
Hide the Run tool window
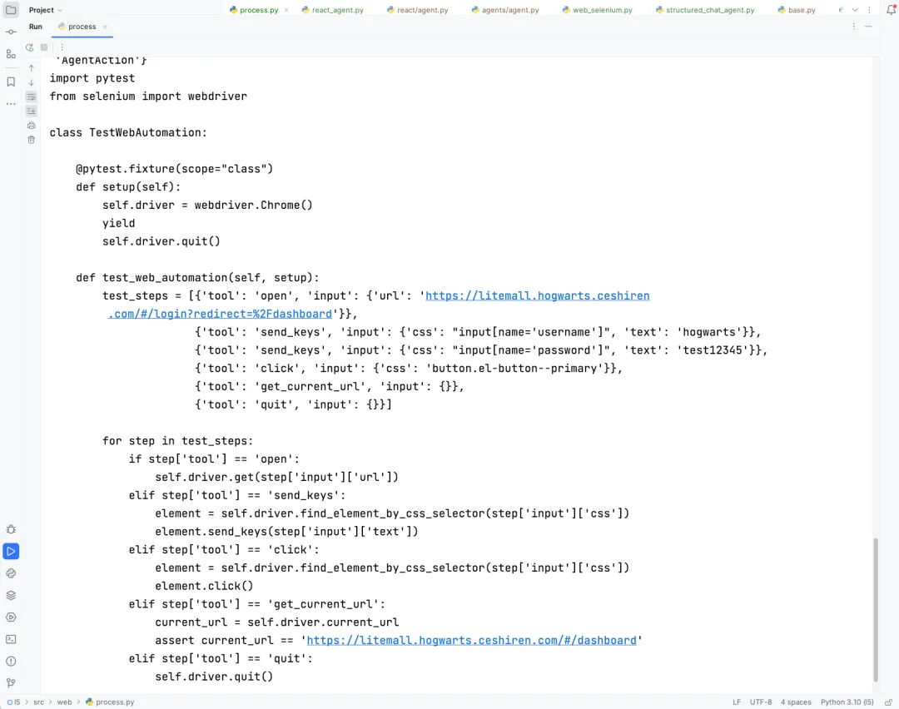pyautogui.click(x=868, y=27)
